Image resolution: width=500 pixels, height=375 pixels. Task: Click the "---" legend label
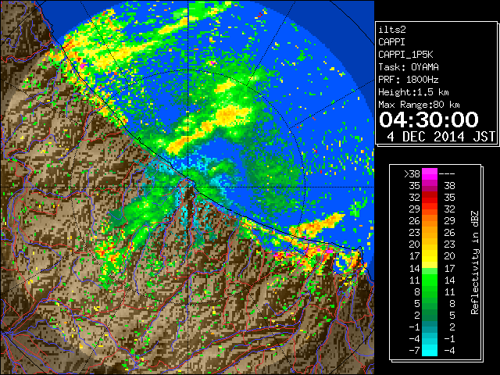447,173
